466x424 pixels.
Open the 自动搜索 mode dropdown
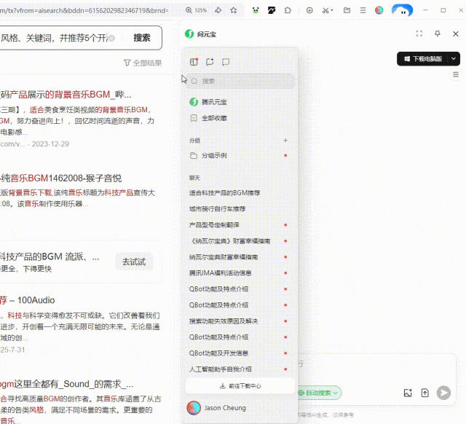(x=319, y=393)
